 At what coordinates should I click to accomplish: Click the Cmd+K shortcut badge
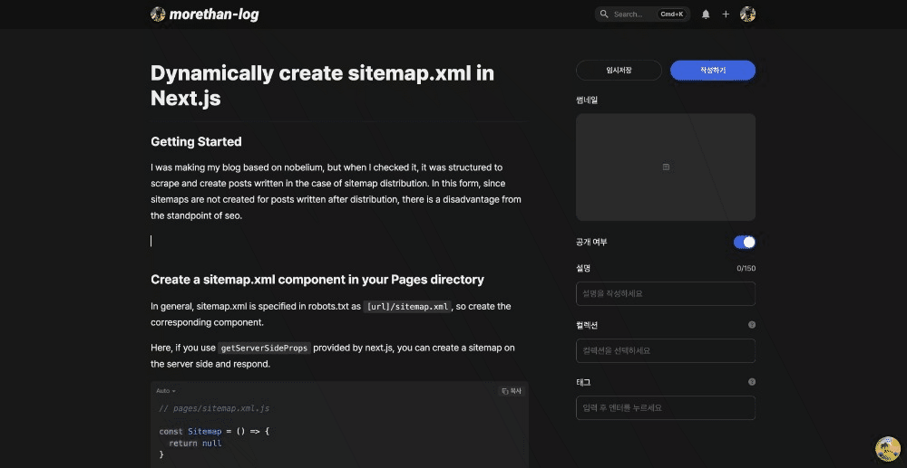(671, 14)
